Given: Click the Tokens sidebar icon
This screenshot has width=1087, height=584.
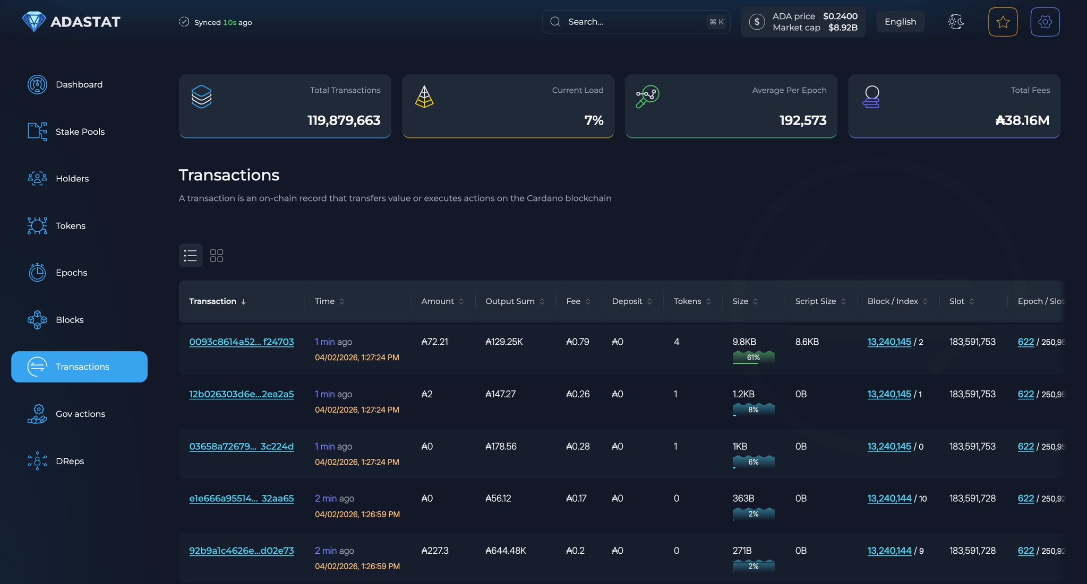Looking at the screenshot, I should coord(37,225).
